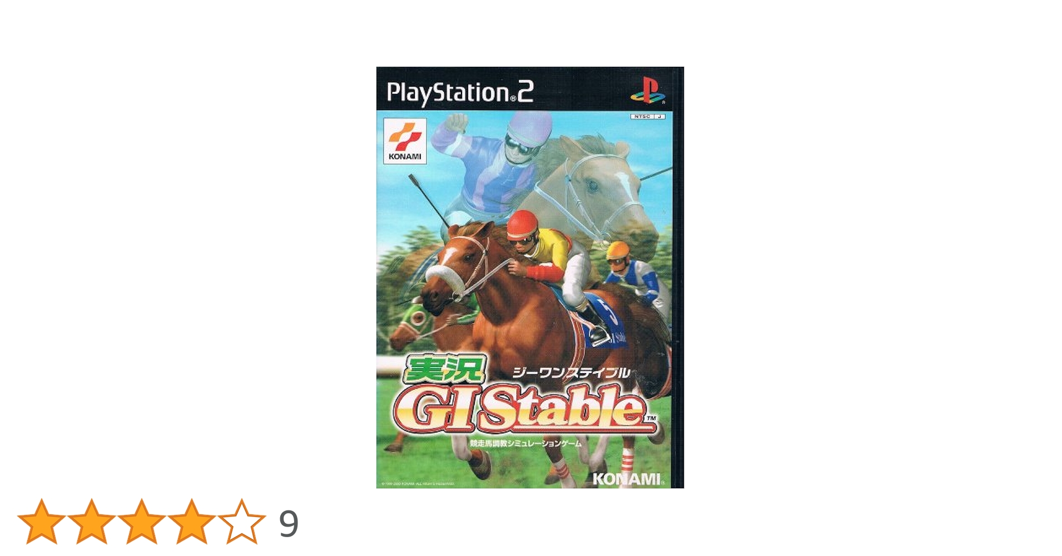This screenshot has height=556, width=1062.
Task: Open the 9 reviews count link
Action: click(289, 524)
